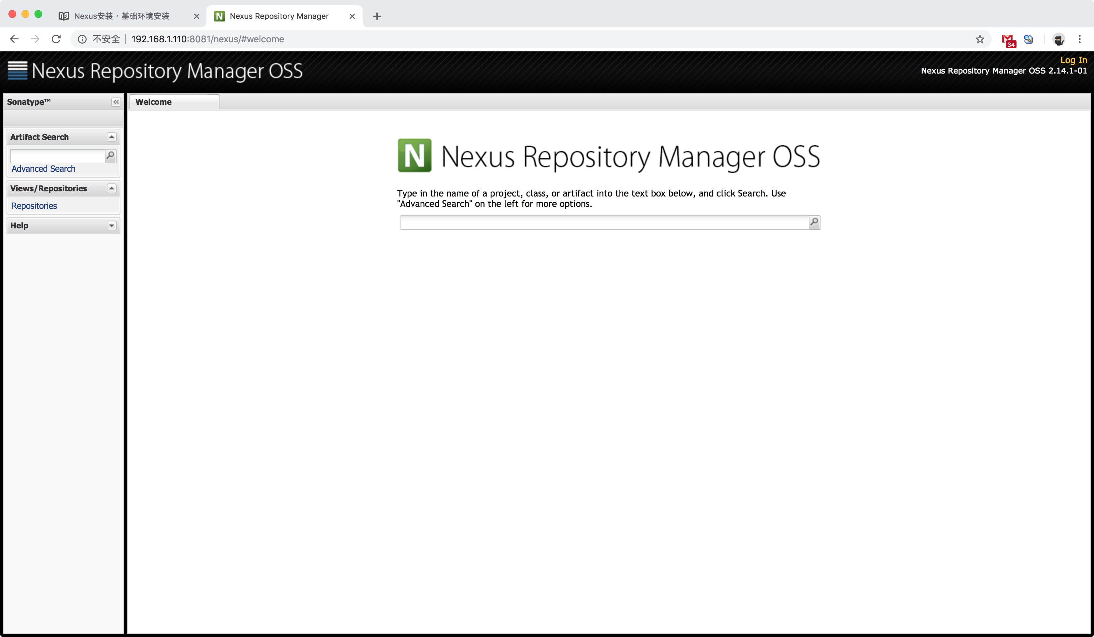Click the Log In link

[x=1073, y=60]
